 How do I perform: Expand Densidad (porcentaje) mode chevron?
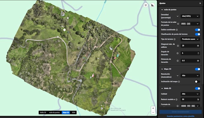coord(178,16)
